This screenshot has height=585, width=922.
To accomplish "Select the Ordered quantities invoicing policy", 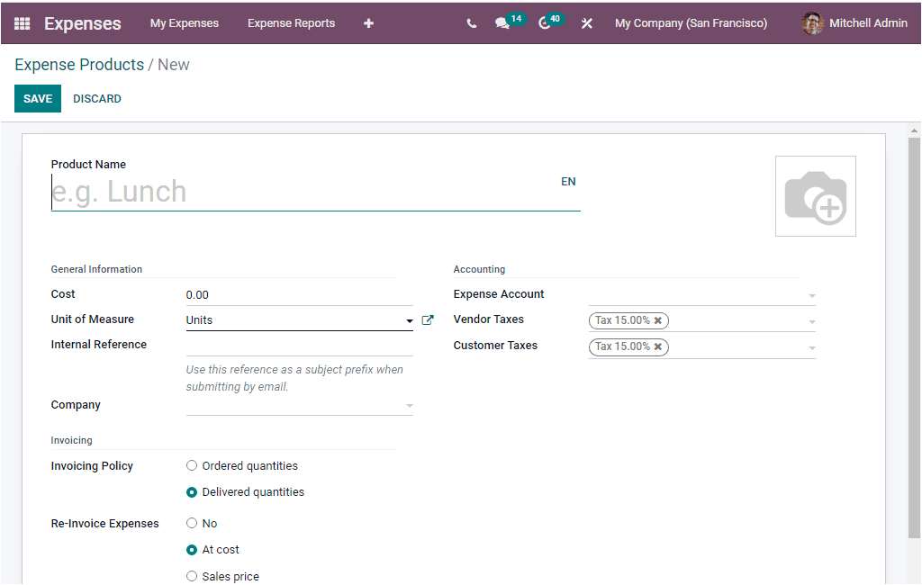I will pyautogui.click(x=192, y=465).
